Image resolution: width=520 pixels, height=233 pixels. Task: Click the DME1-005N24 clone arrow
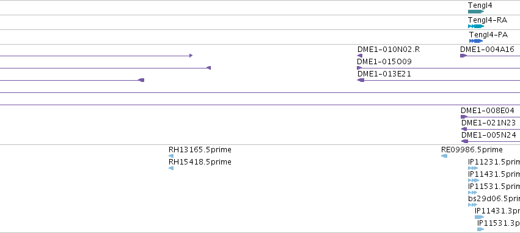click(x=464, y=141)
